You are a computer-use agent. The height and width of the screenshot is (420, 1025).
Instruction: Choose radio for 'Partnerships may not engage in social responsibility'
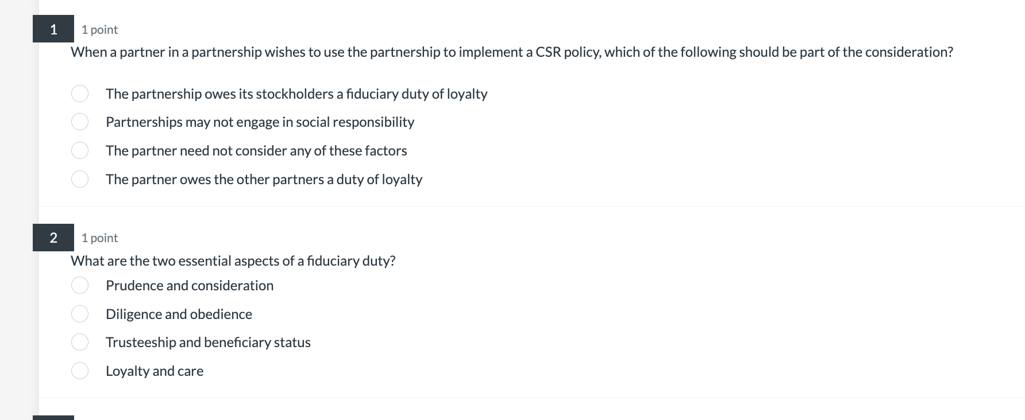[x=80, y=122]
